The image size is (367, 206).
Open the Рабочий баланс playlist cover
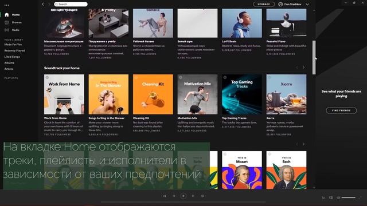(153, 23)
